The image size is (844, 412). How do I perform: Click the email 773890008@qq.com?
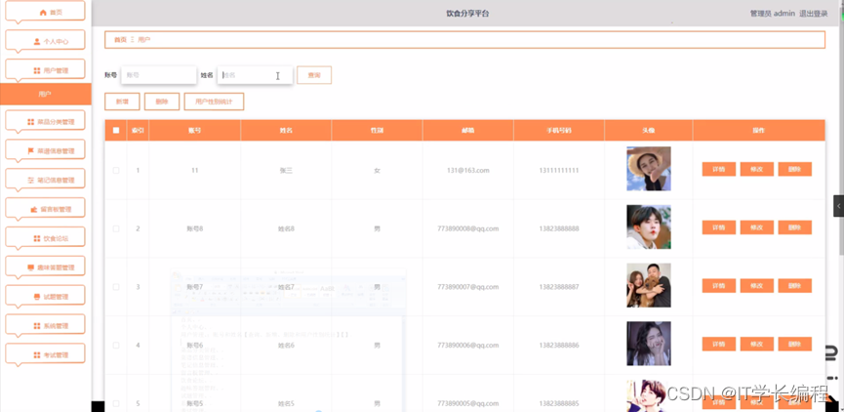(x=467, y=228)
